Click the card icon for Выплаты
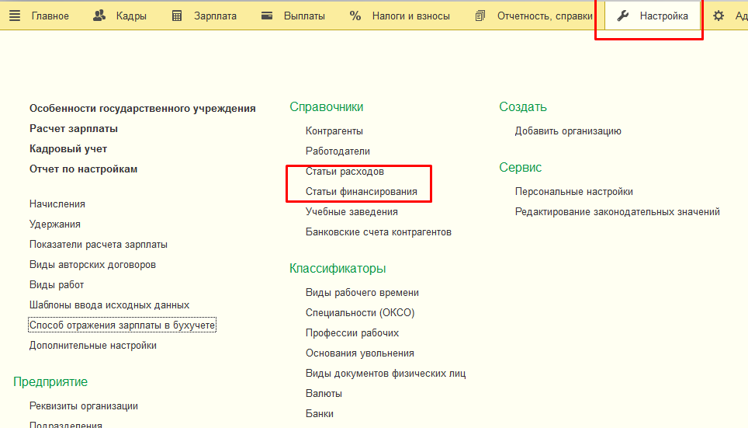The image size is (748, 428). (x=267, y=16)
